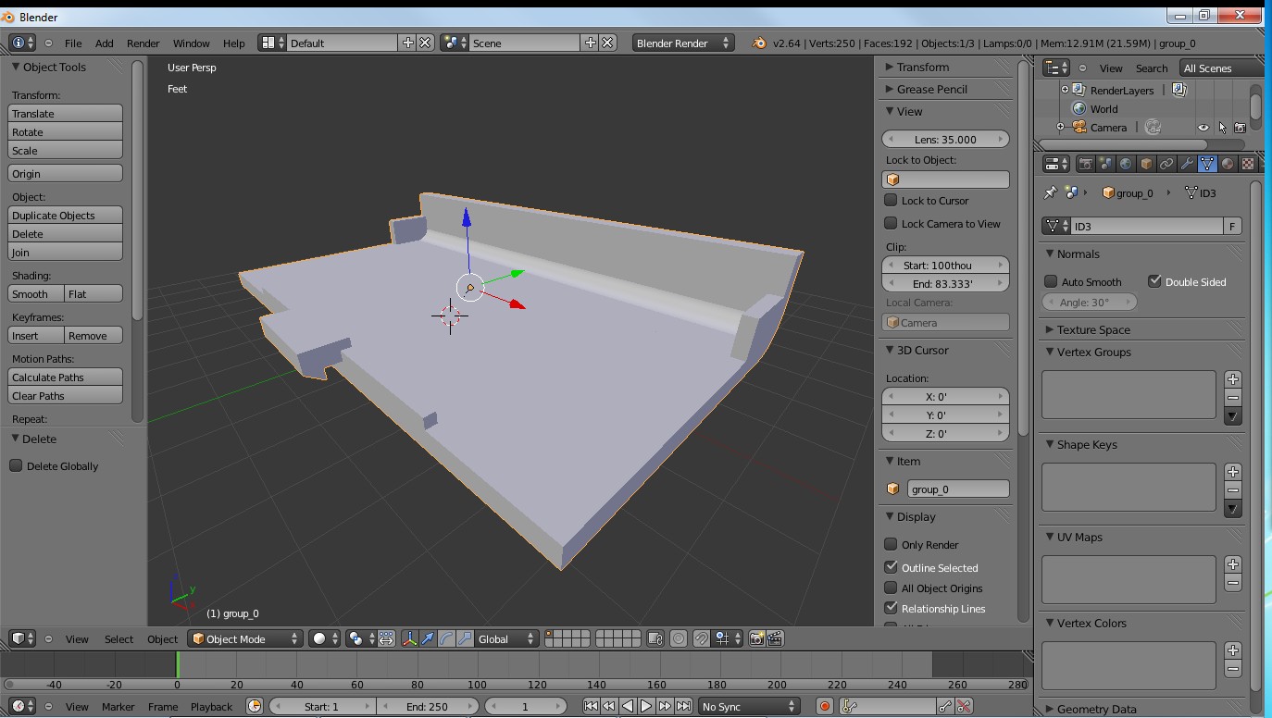The width and height of the screenshot is (1272, 718).
Task: Enable the translate manipulator arrow icon
Action: click(x=428, y=638)
